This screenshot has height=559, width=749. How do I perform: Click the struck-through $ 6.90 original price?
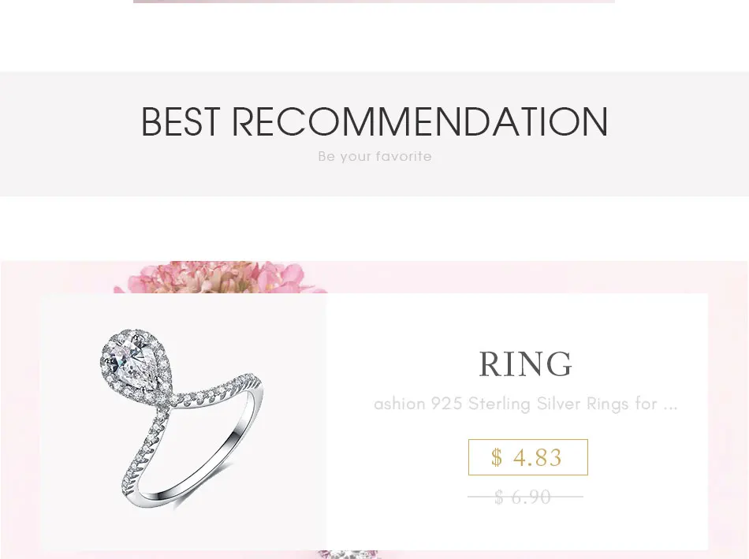click(x=524, y=497)
